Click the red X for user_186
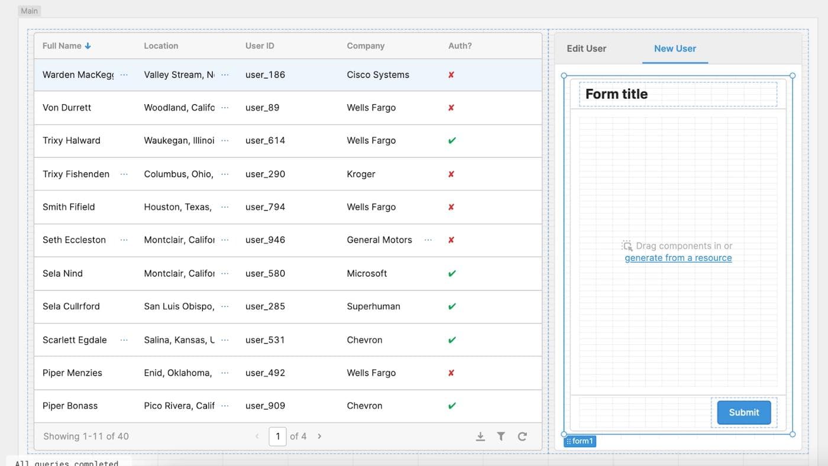 tap(451, 75)
